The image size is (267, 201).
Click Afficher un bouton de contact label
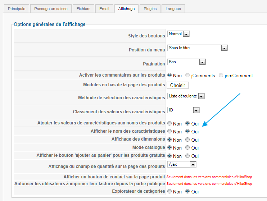pyautogui.click(x=114, y=177)
